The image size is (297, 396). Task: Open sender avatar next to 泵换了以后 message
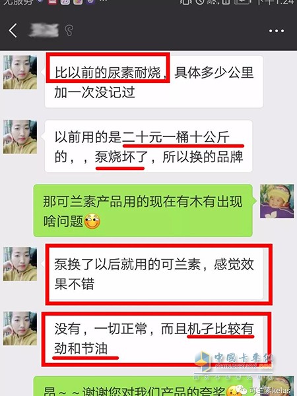(x=20, y=264)
